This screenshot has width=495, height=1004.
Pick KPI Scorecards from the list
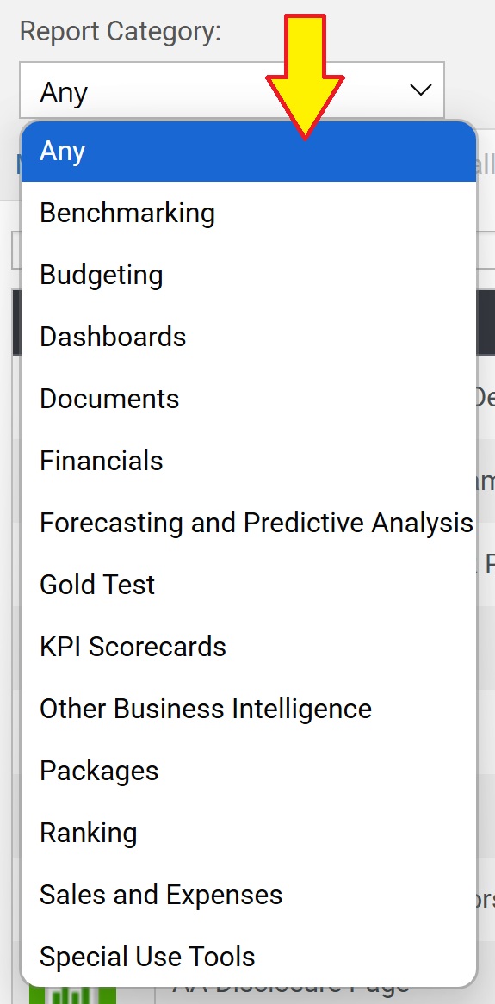tap(249, 648)
